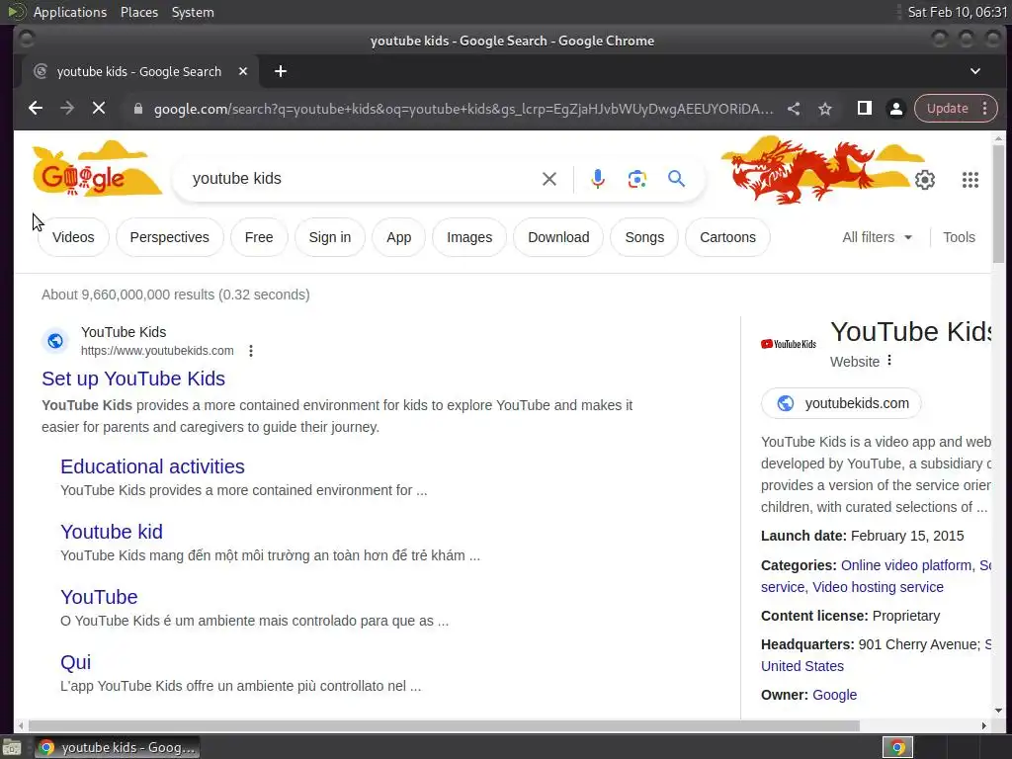Apply the App filter chip

(x=399, y=237)
